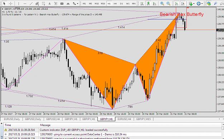Click the 1.732 ratio label

[30, 96]
